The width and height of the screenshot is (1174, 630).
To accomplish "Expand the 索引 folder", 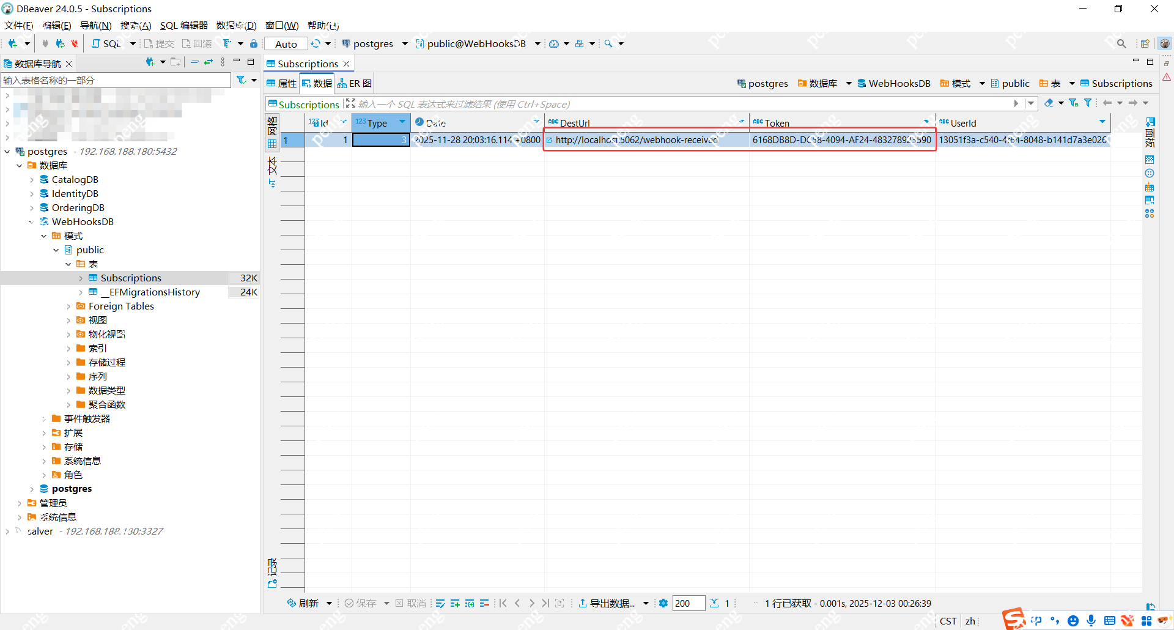I will coord(68,349).
